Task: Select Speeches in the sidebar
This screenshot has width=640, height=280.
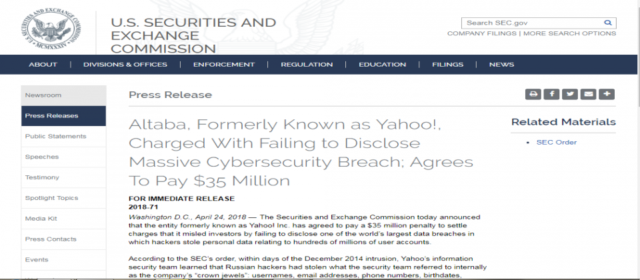Action: tap(41, 157)
